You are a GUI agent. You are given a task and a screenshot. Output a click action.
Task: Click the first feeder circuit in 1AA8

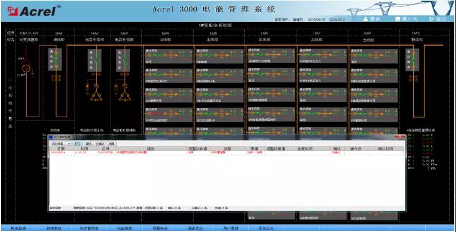point(374,56)
